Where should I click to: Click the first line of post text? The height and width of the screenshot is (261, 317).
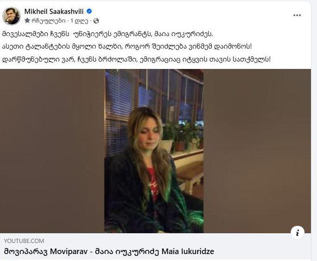point(108,34)
